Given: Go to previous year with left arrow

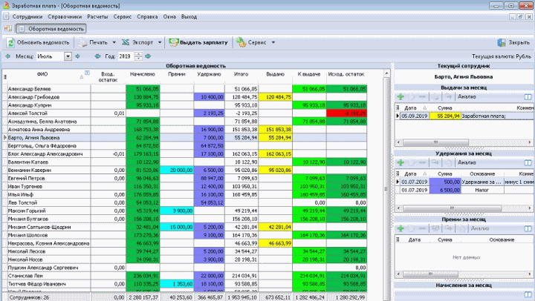Looking at the screenshot, I should [x=97, y=56].
